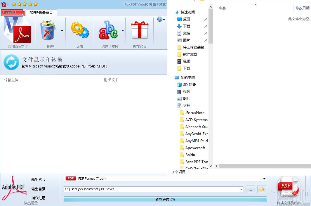Image resolution: width=311 pixels, height=206 pixels.
Task: Click the round refresh convert icon
Action: click(11, 62)
